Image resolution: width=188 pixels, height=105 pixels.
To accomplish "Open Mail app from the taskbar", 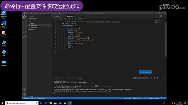I will (60, 103).
